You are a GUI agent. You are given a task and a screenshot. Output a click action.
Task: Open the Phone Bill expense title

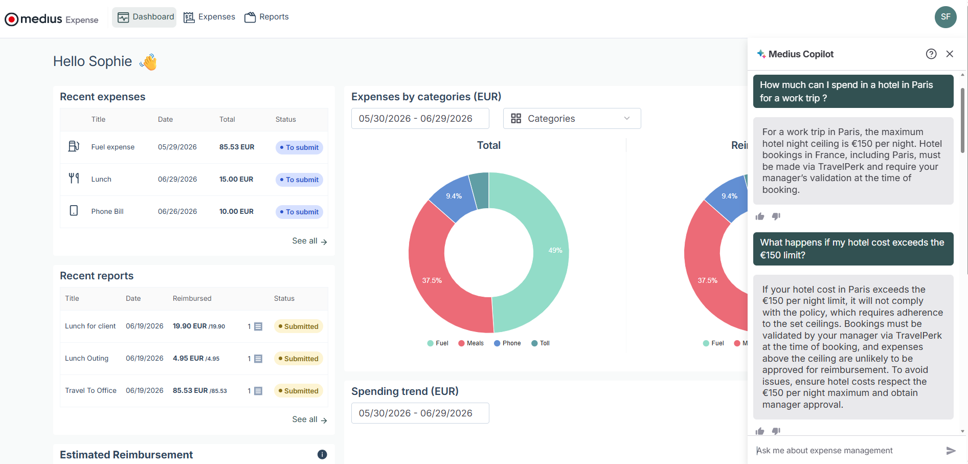point(107,211)
